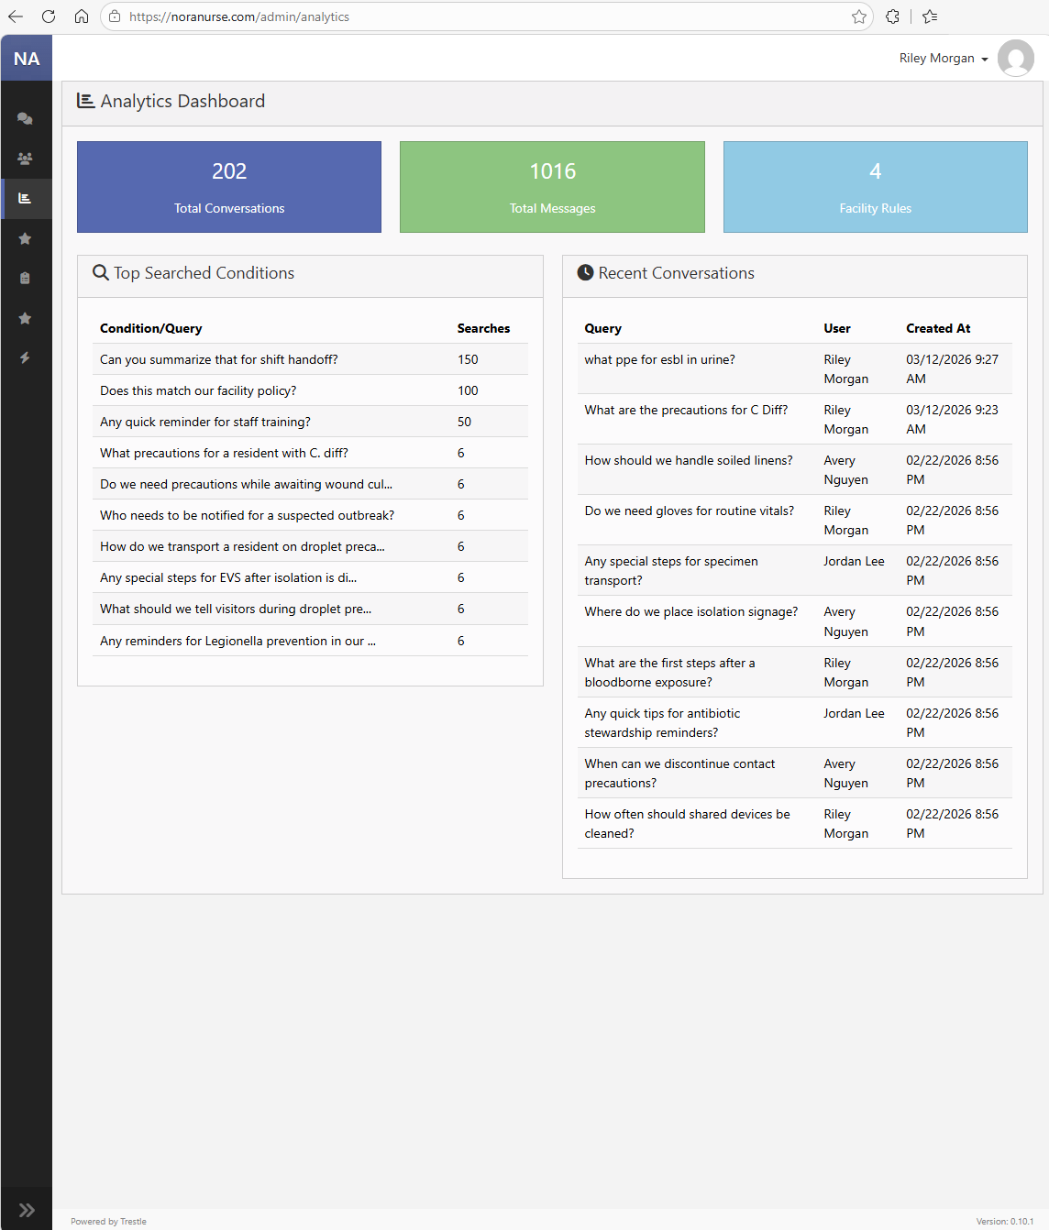Image resolution: width=1049 pixels, height=1230 pixels.
Task: Select the users management icon in sidebar
Action: pos(26,159)
